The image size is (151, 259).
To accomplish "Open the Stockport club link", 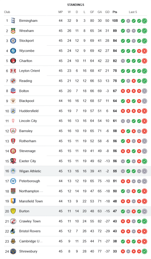I will click(26, 41).
